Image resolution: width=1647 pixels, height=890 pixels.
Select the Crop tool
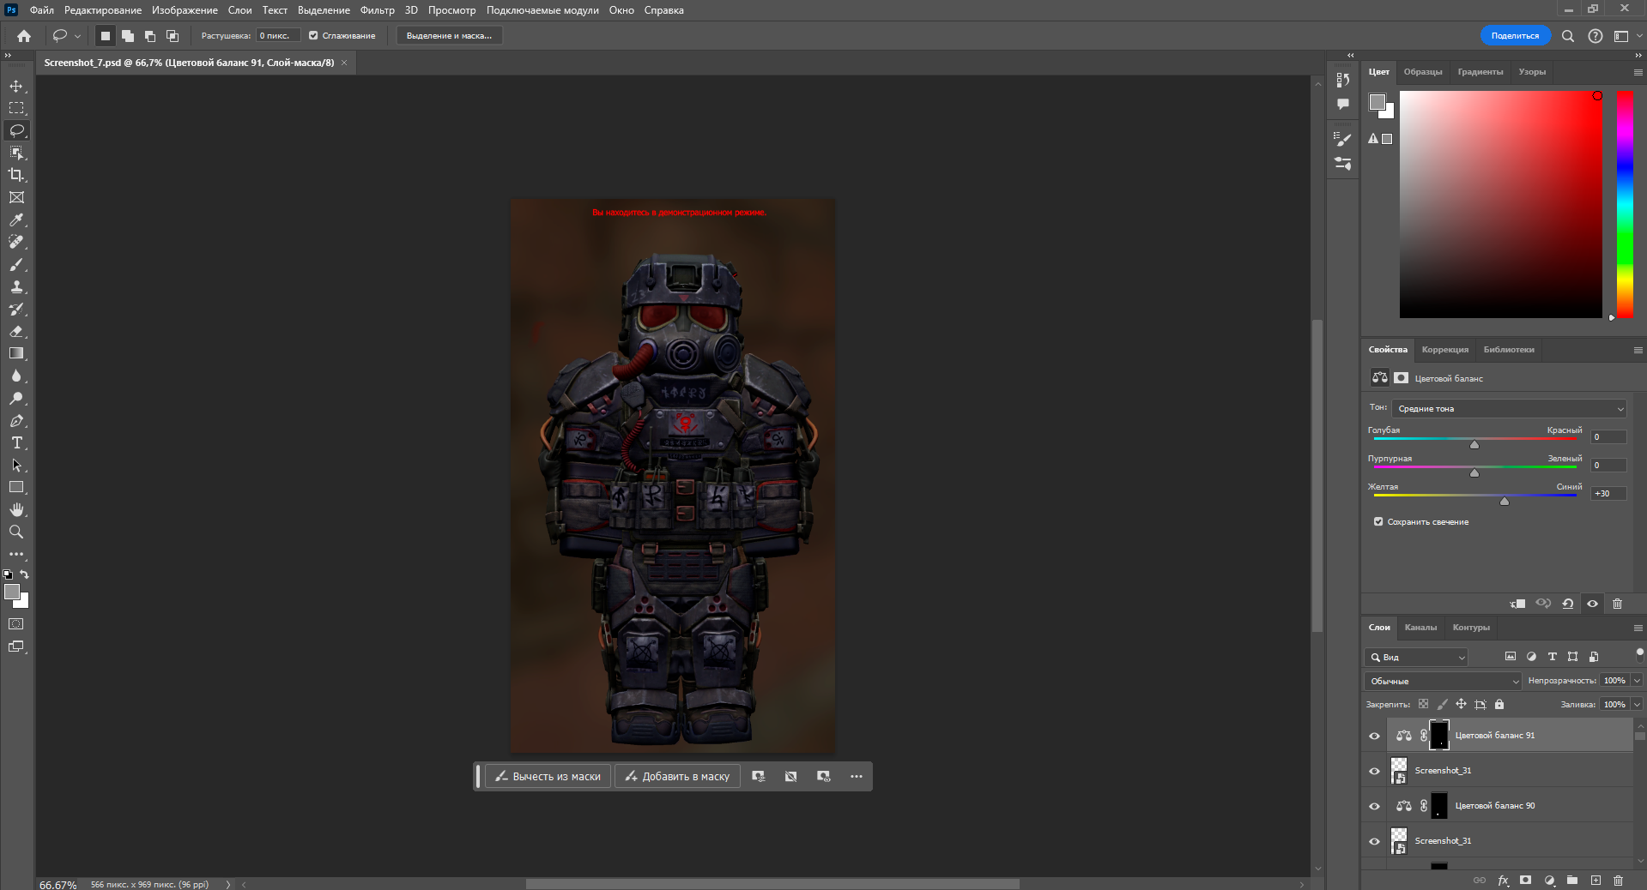16,175
